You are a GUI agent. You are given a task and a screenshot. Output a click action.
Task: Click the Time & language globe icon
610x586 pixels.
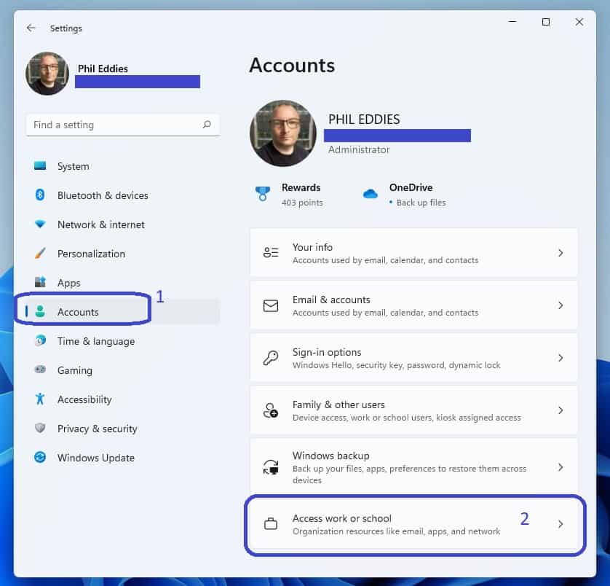click(40, 340)
